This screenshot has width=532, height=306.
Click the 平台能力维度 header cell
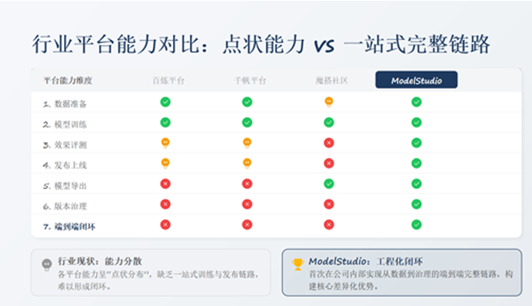[x=68, y=81]
